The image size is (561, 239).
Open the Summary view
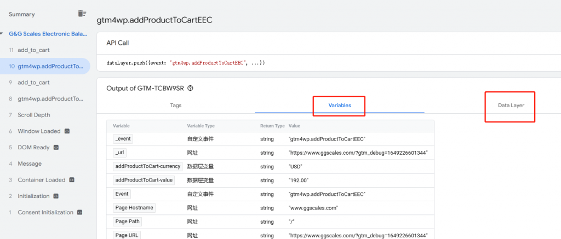tap(22, 14)
